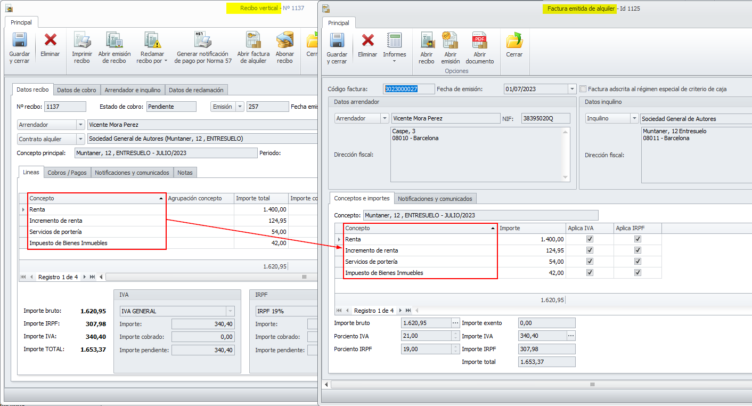Click Generar notificación de pago por Norma 57

(202, 47)
